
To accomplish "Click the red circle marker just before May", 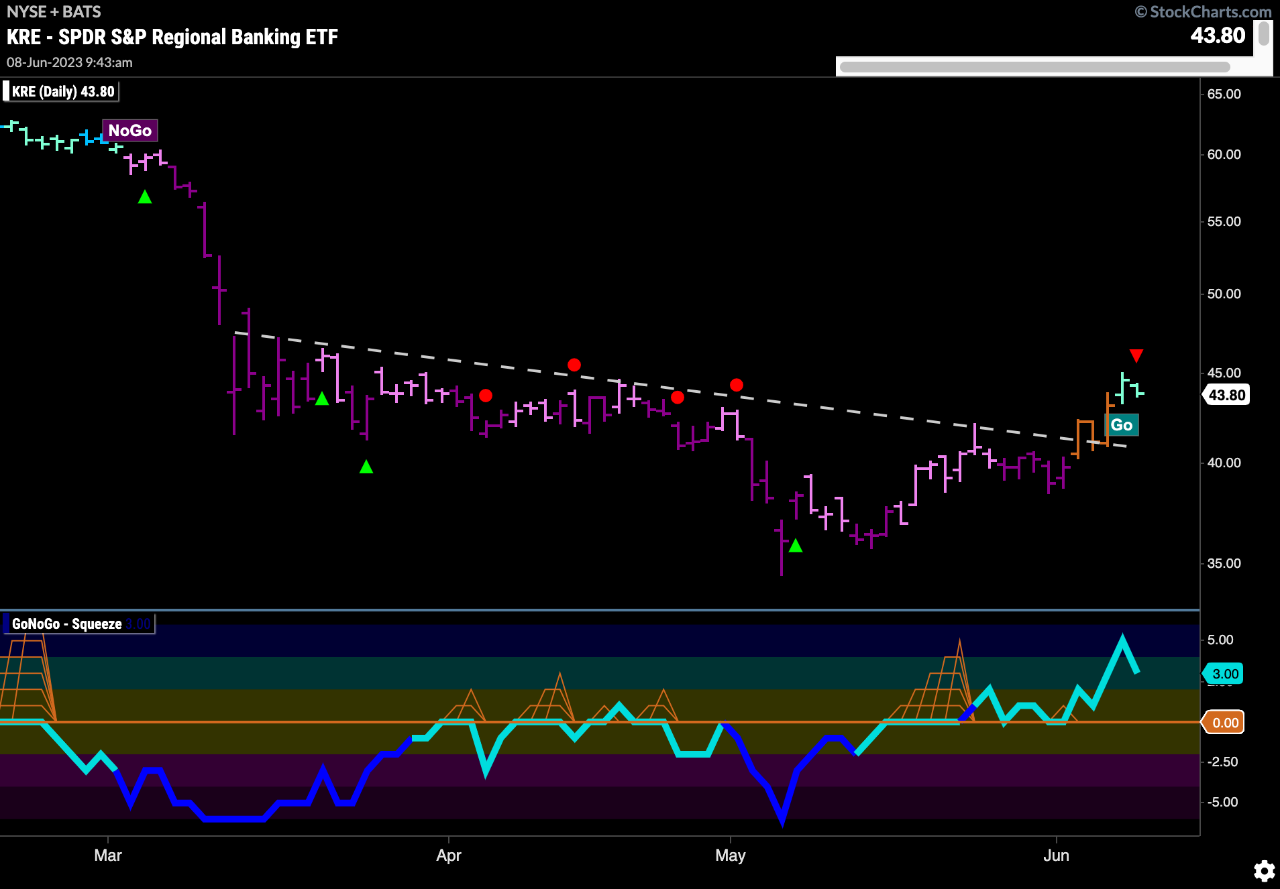I will click(678, 398).
